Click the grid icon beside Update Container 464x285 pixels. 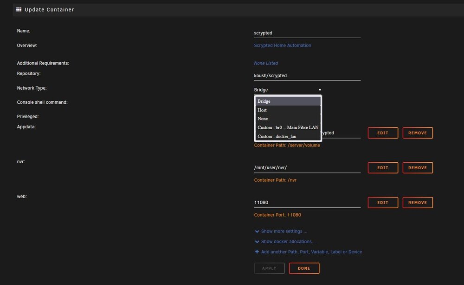(19, 9)
